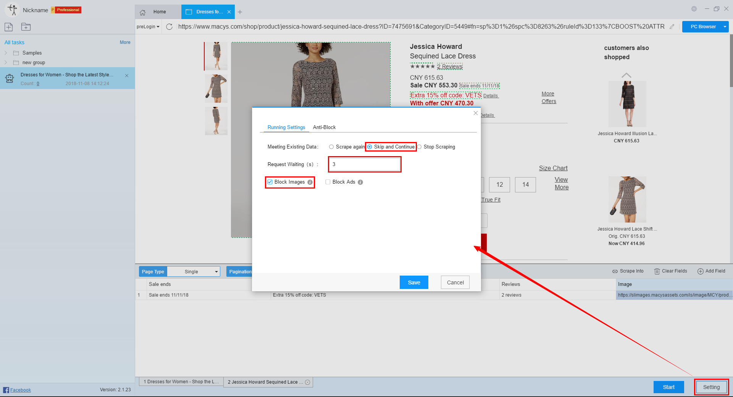Click the edit URL pencil icon
Image resolution: width=733 pixels, height=397 pixels.
[x=672, y=27]
